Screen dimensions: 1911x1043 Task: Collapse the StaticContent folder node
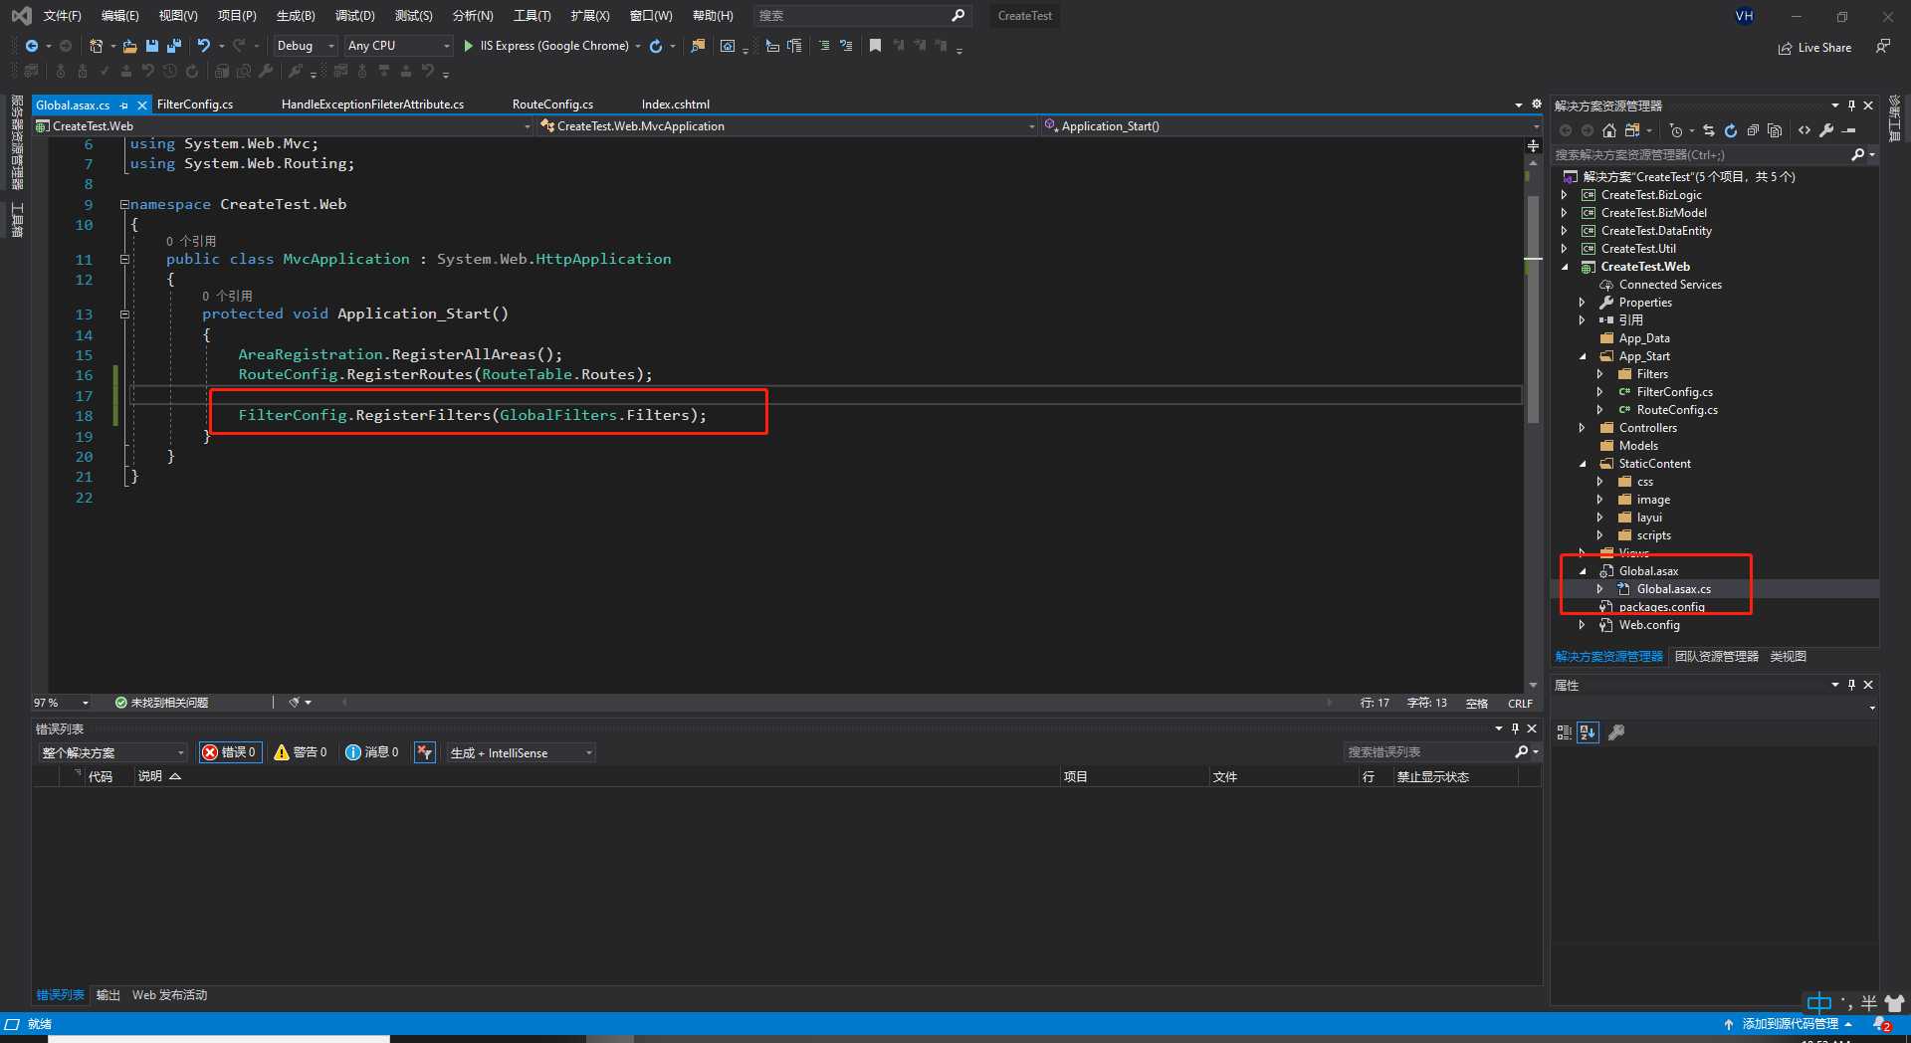coord(1583,464)
